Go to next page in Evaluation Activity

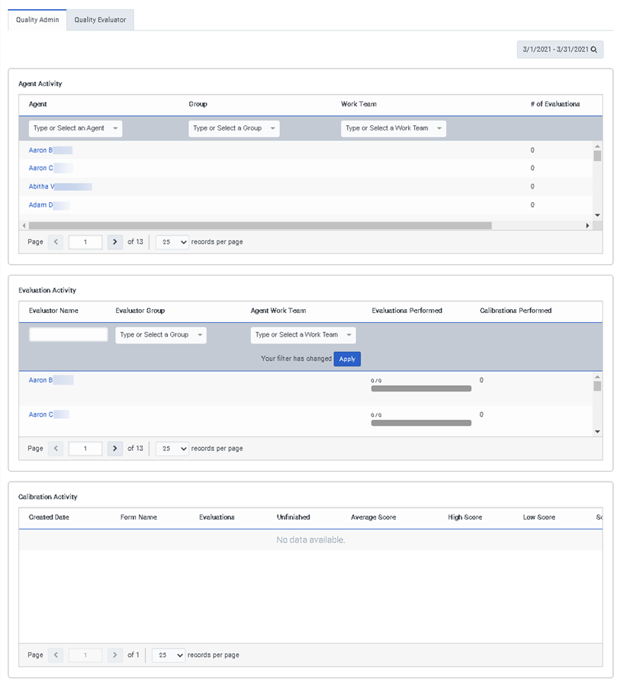(115, 448)
